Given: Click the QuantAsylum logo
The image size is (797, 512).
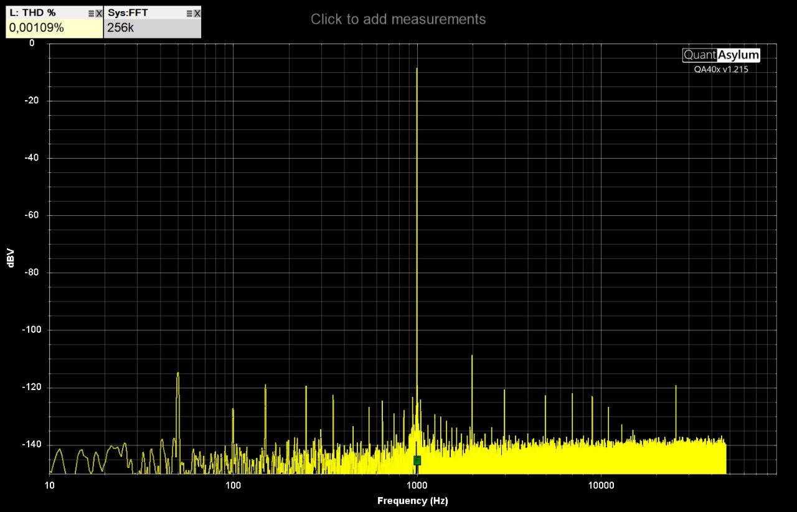Looking at the screenshot, I should 721,55.
